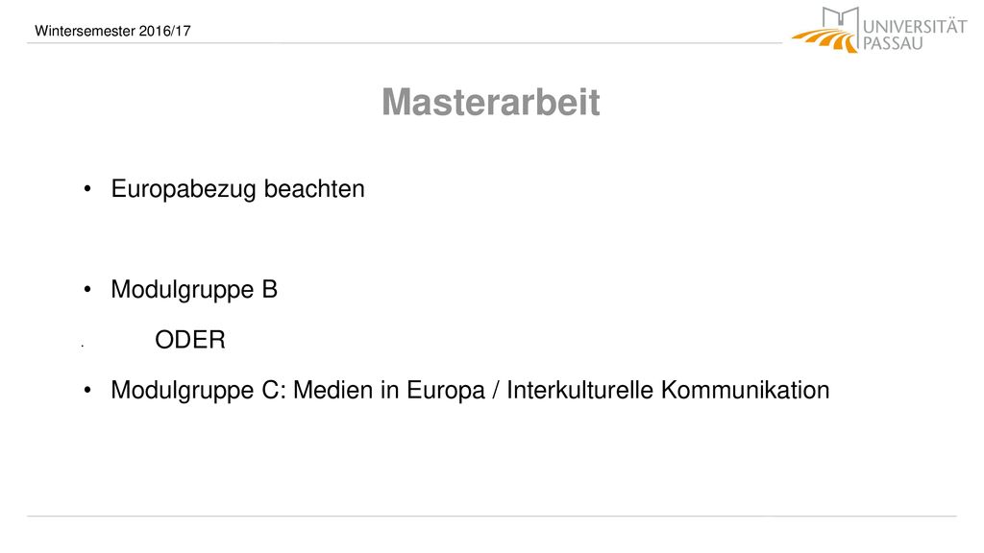The image size is (984, 553).
Task: Select the word beachten
Action: tap(314, 189)
